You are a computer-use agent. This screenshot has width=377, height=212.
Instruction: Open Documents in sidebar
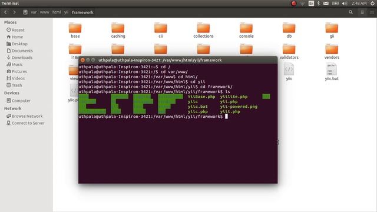click(x=19, y=51)
